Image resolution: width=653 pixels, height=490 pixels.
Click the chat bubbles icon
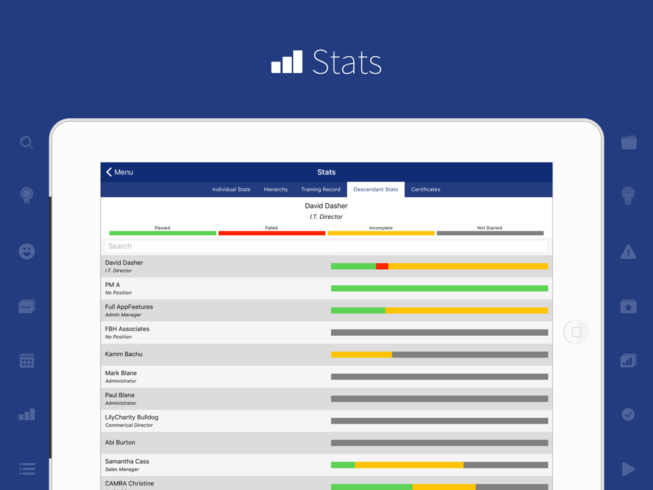[27, 306]
